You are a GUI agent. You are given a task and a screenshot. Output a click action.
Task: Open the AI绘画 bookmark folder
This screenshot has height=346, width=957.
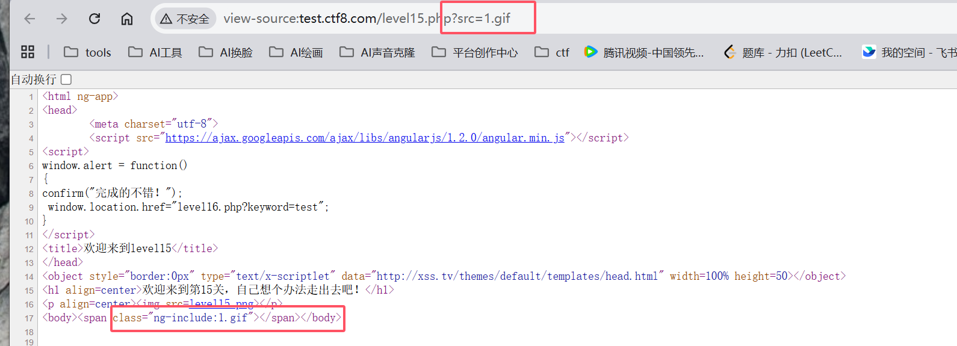[296, 52]
